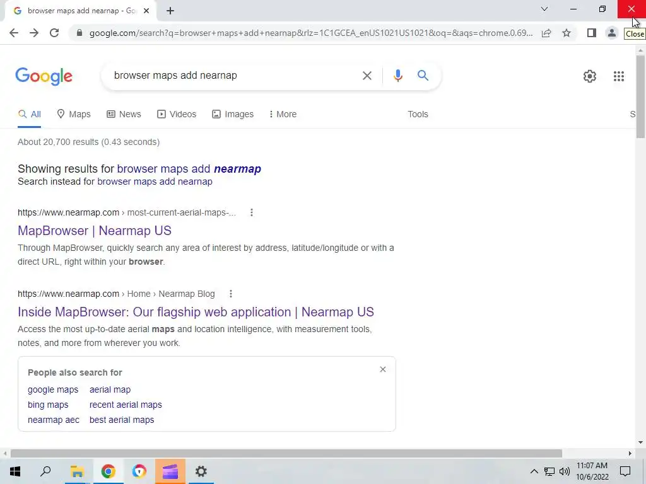Expand the More search filters menu
The image size is (646, 484).
coord(283,114)
